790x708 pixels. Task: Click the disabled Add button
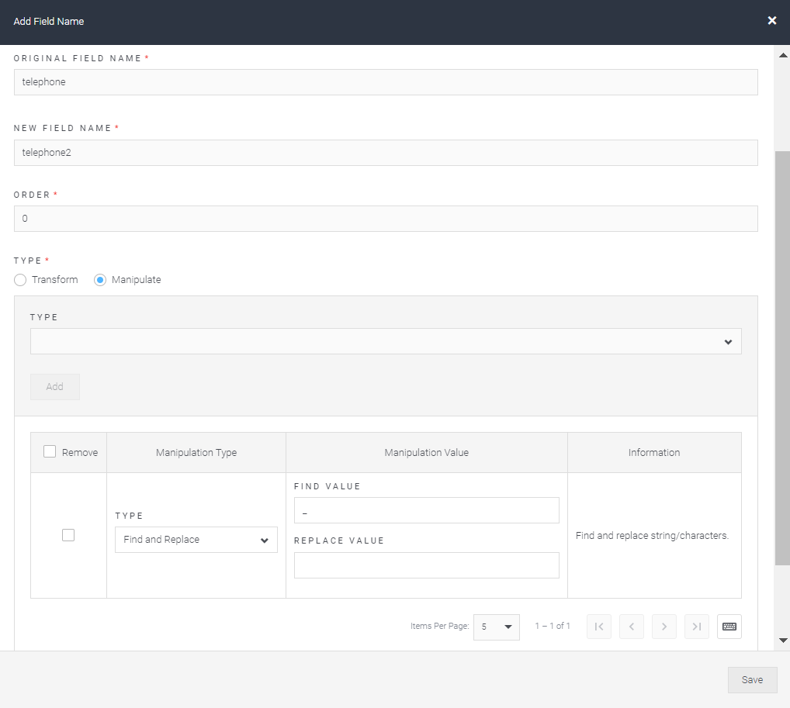click(55, 387)
